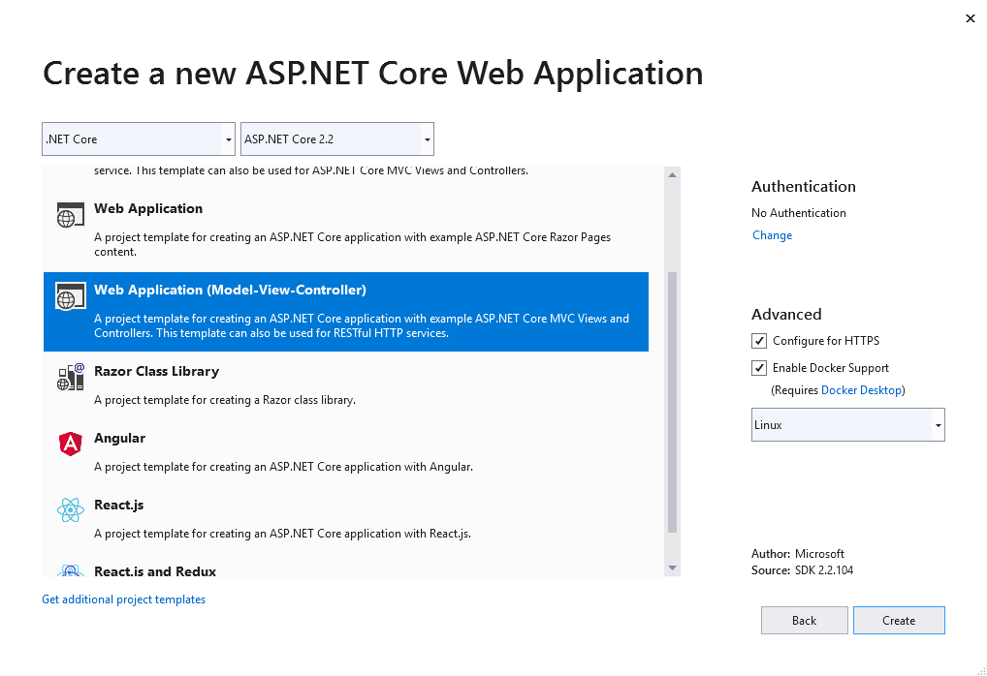Click the template list scrollbar thumb
This screenshot has width=987, height=676.
(672, 403)
